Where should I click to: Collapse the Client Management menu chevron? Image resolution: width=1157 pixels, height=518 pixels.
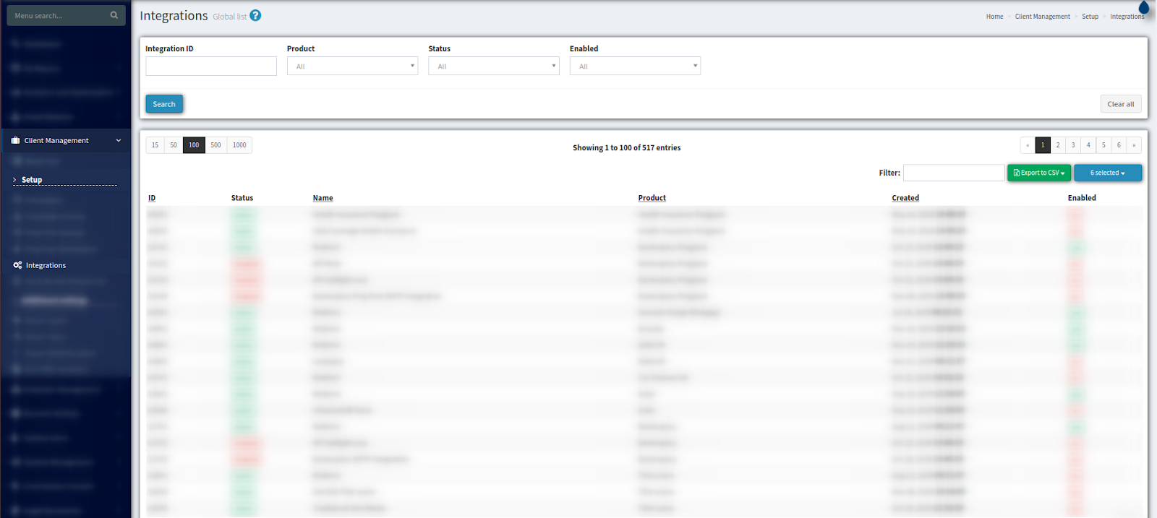pos(119,141)
